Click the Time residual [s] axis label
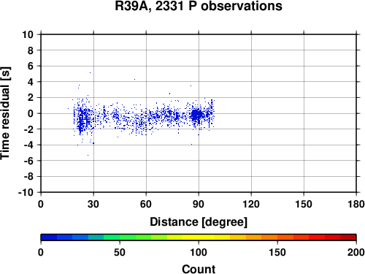 [x=5, y=113]
